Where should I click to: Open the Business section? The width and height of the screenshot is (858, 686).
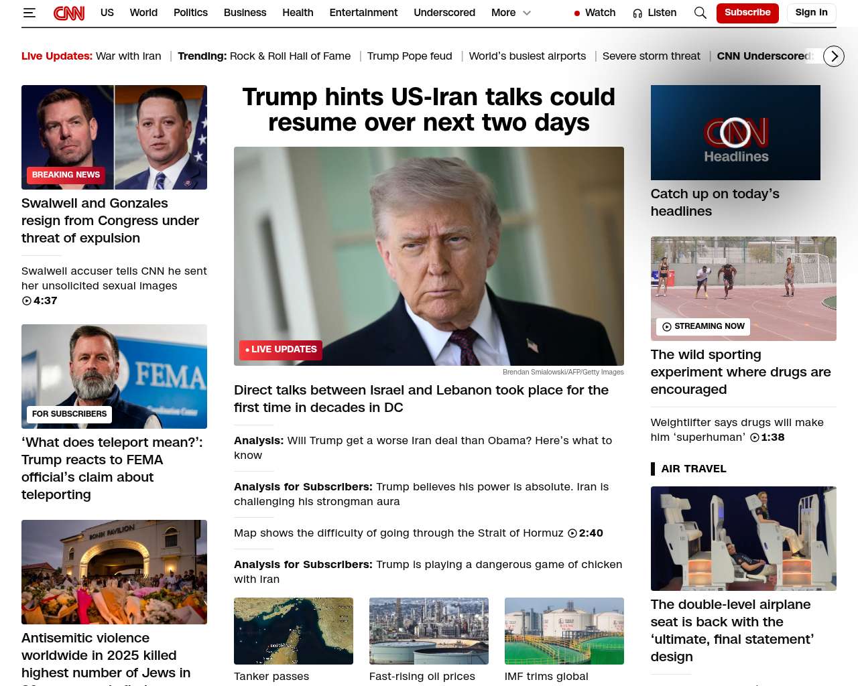(x=245, y=13)
